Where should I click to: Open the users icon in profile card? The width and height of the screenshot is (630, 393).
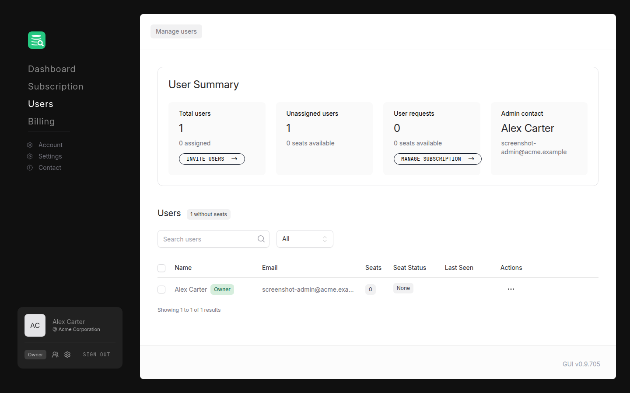(x=55, y=355)
